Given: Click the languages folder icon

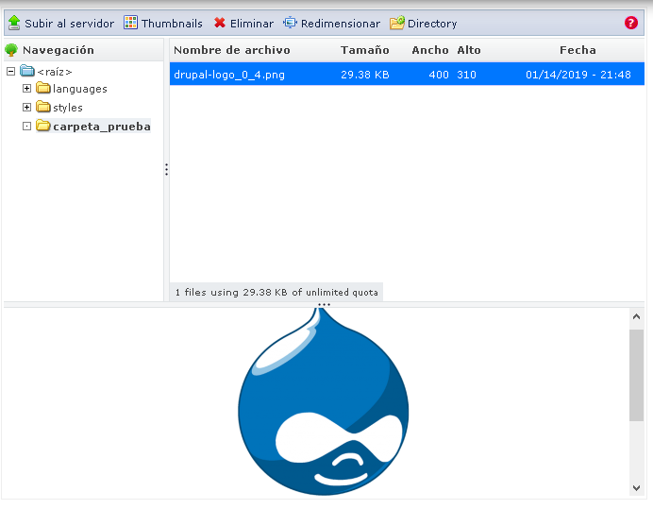Looking at the screenshot, I should [x=43, y=88].
